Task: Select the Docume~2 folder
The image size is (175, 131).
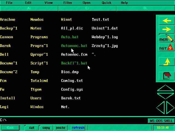Action: coord(9,72)
